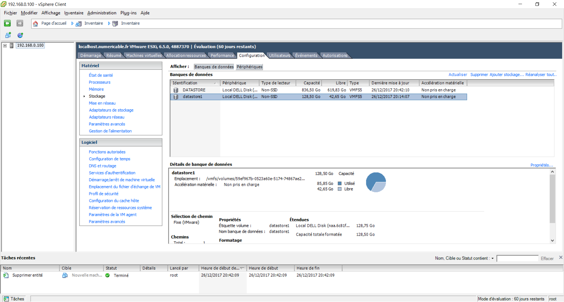This screenshot has height=302, width=564.
Task: Click the Tâches status bar icon
Action: tap(6, 299)
